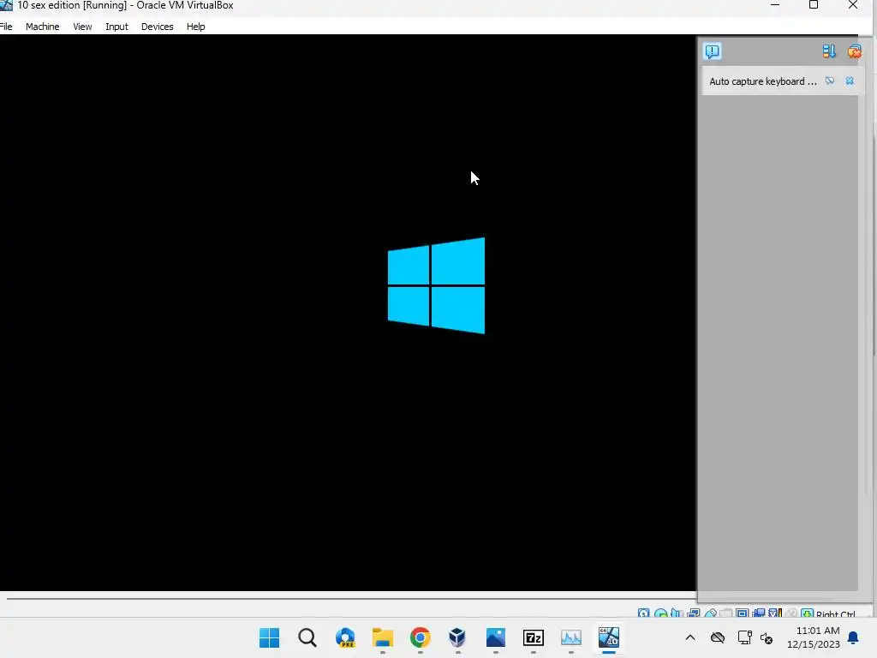Viewport: 877px width, 658px height.
Task: Open Windows notifications bell icon
Action: (854, 637)
